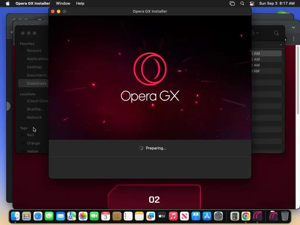Open the Opera GX Installer app menu

[x=33, y=4]
